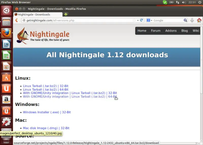The width and height of the screenshot is (203, 145).
Task: Click the Nightingale bird logo
Action: click(22, 36)
